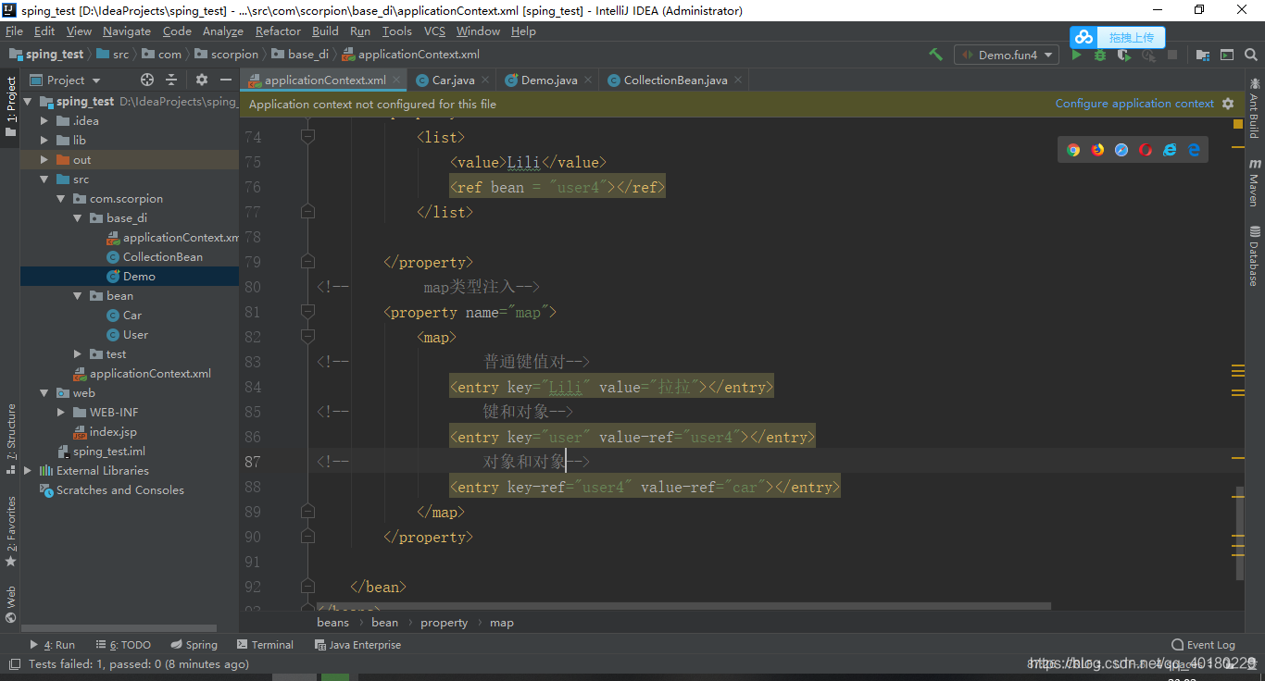Select CollectionBean in the project tree
Image resolution: width=1265 pixels, height=681 pixels.
(163, 256)
